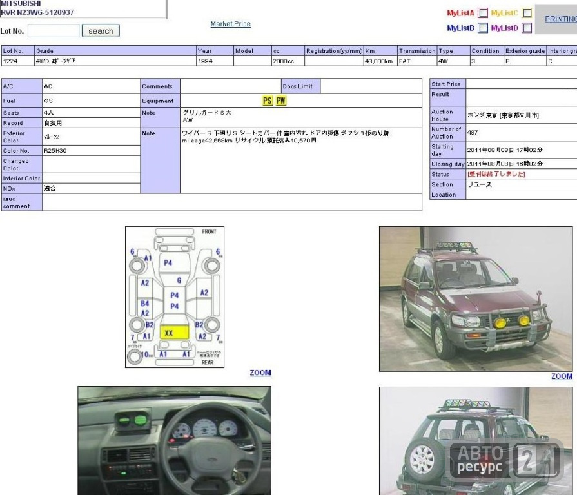Click the search button
Screen dimensions: 577x495
click(101, 31)
